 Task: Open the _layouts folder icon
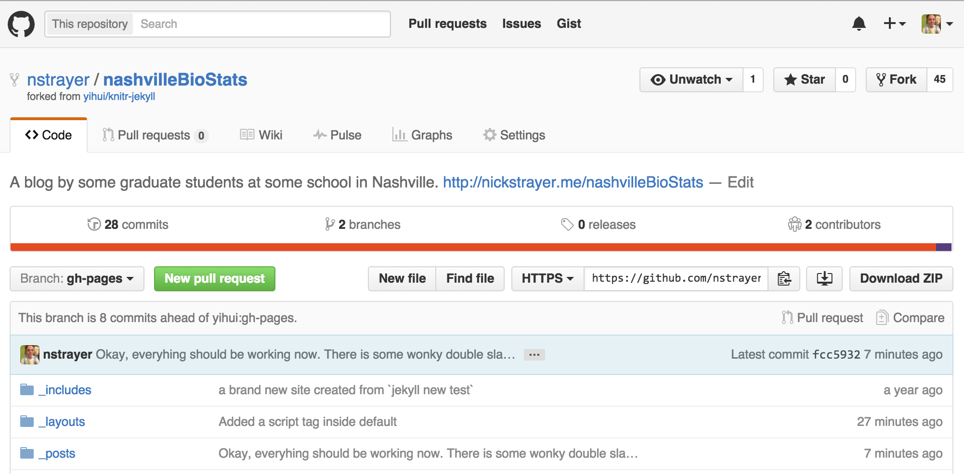coord(27,422)
